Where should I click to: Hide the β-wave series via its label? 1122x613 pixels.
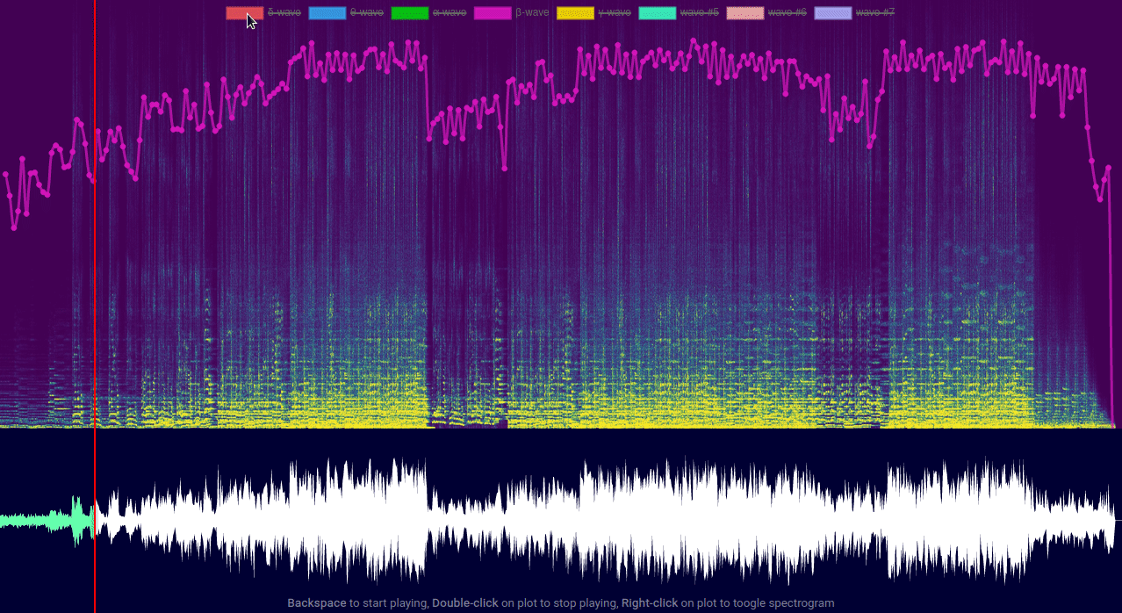pyautogui.click(x=531, y=13)
